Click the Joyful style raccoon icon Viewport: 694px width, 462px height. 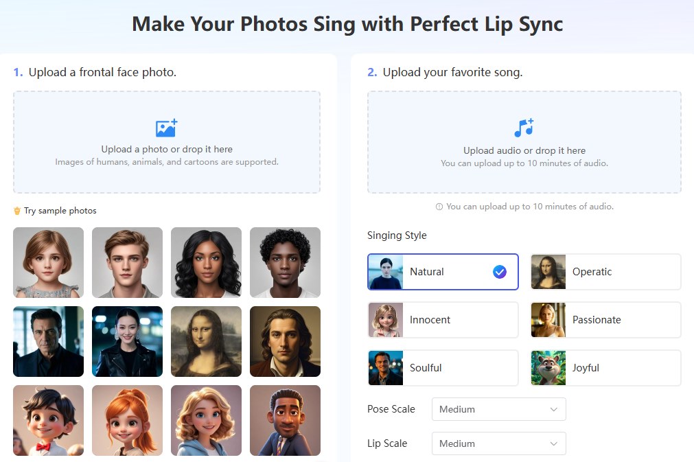point(548,368)
